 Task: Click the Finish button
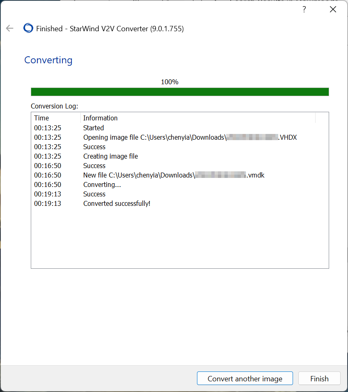[319, 378]
